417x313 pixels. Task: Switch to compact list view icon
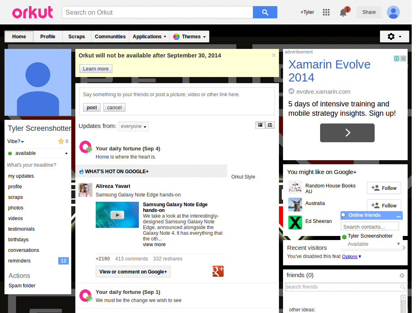click(270, 125)
